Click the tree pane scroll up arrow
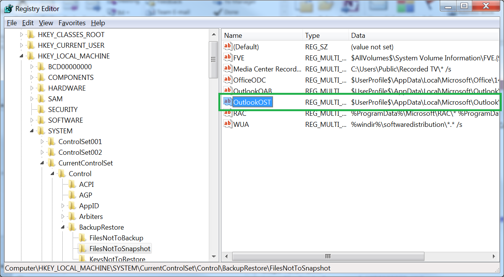The width and height of the screenshot is (504, 277). 214,34
